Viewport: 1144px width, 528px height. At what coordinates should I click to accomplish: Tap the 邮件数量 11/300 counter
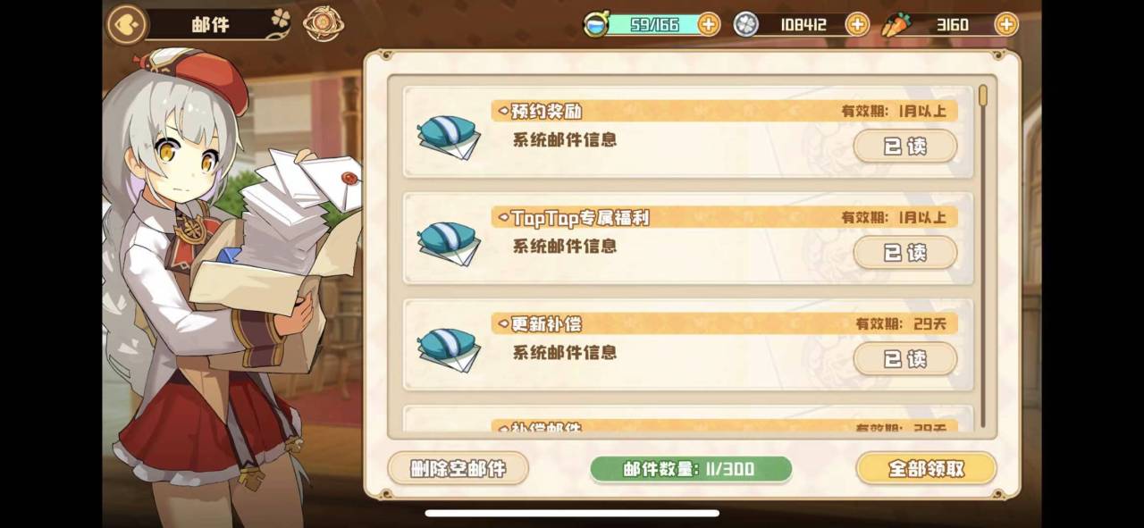[x=691, y=469]
